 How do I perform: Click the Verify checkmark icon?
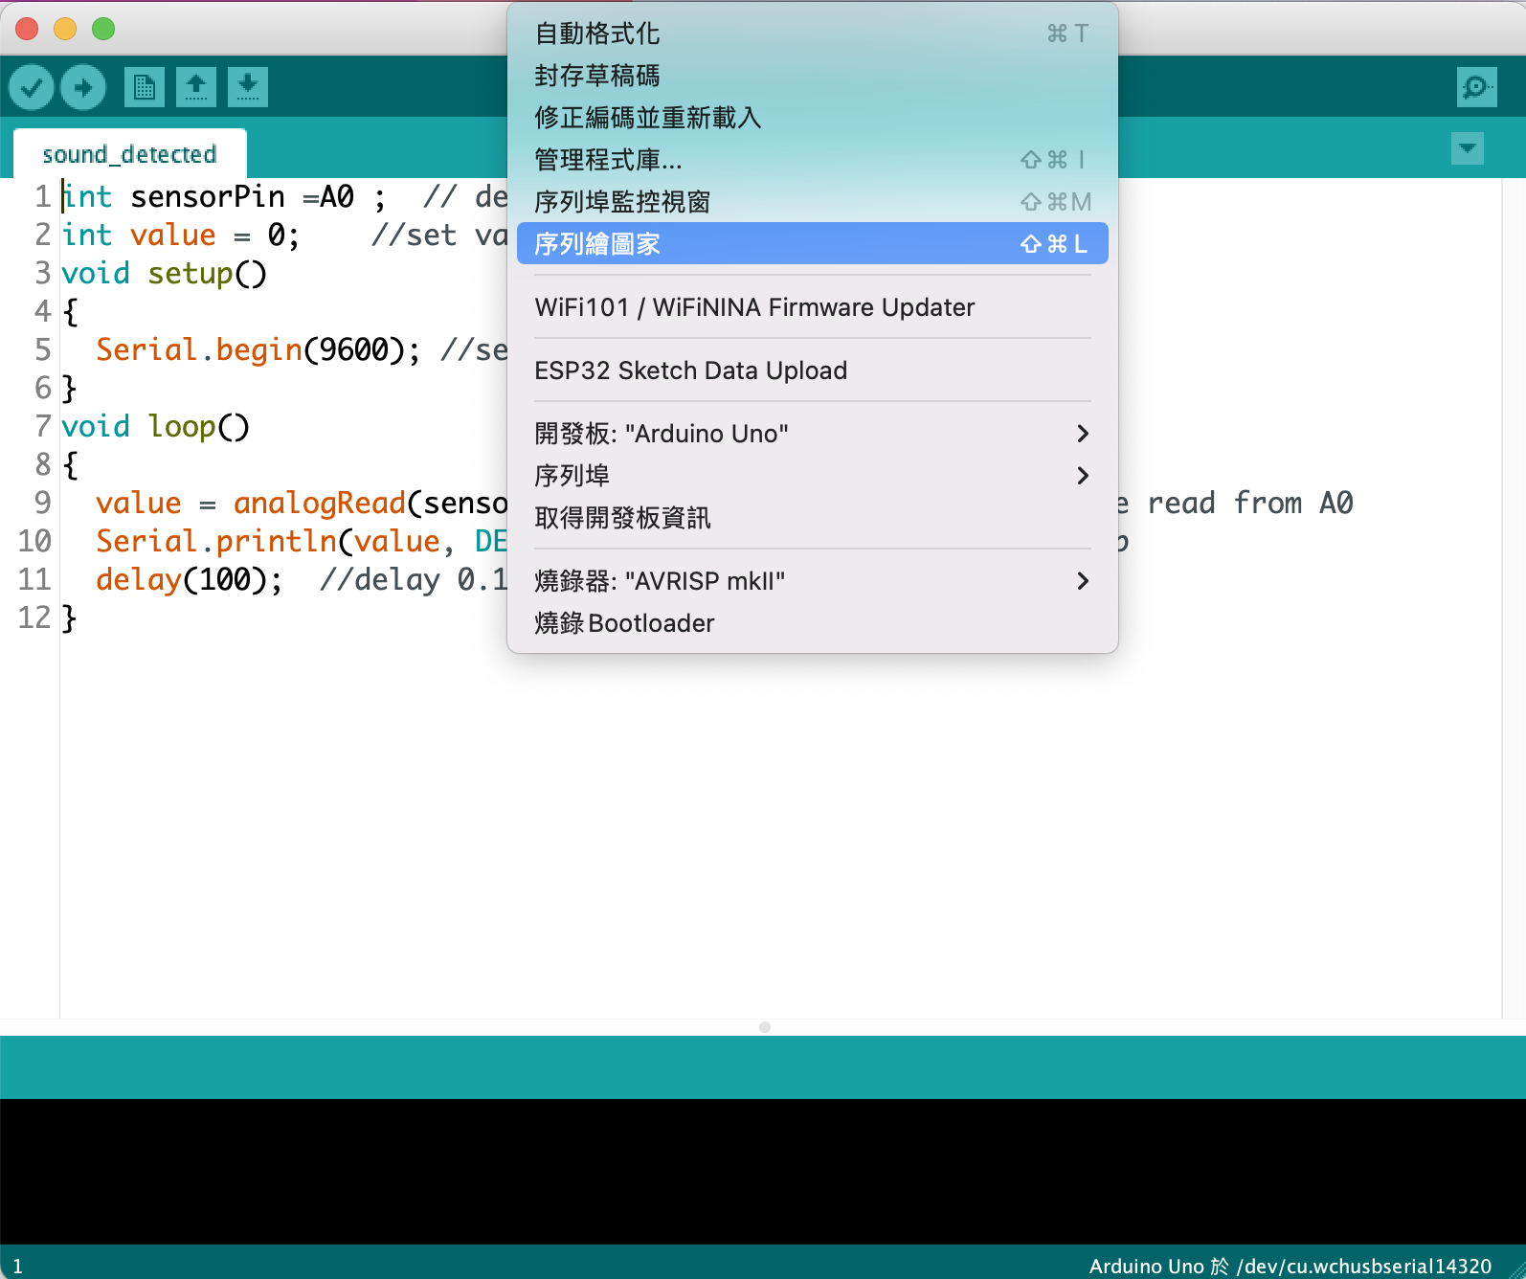coord(32,88)
